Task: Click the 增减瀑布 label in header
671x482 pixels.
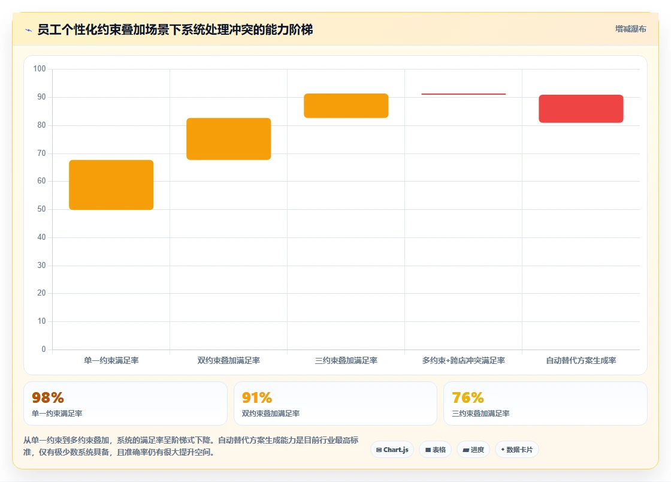Action: click(x=630, y=29)
